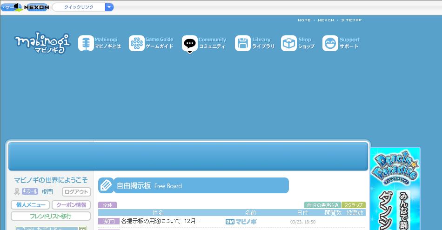Open the NEXON link in the header
442x230 pixels.
pyautogui.click(x=326, y=20)
